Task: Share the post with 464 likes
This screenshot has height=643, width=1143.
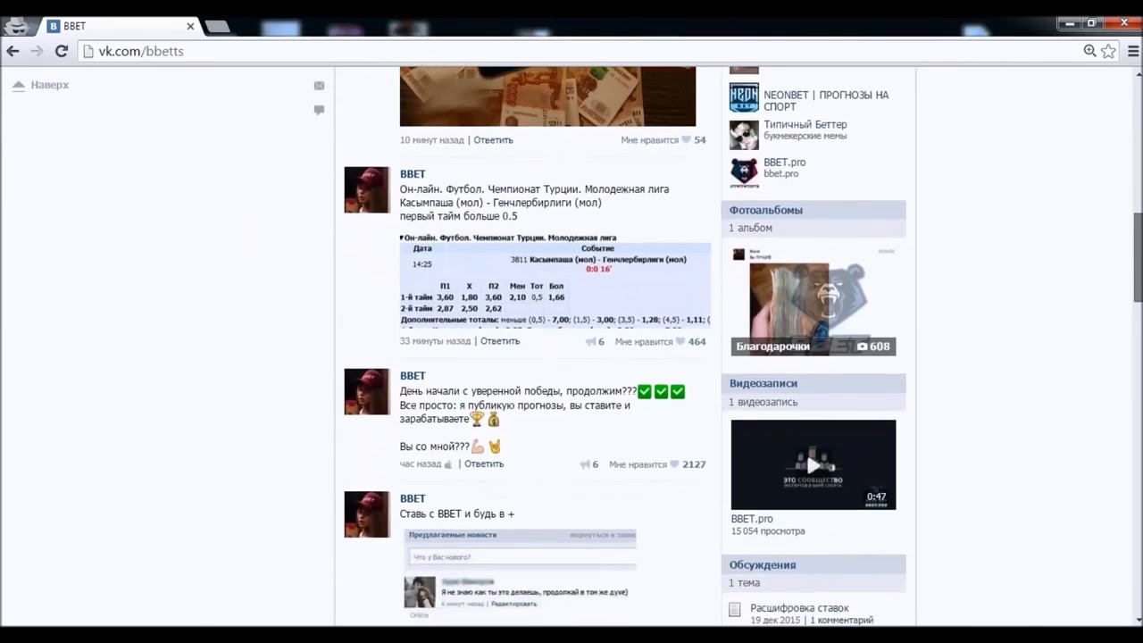Action: tap(595, 341)
